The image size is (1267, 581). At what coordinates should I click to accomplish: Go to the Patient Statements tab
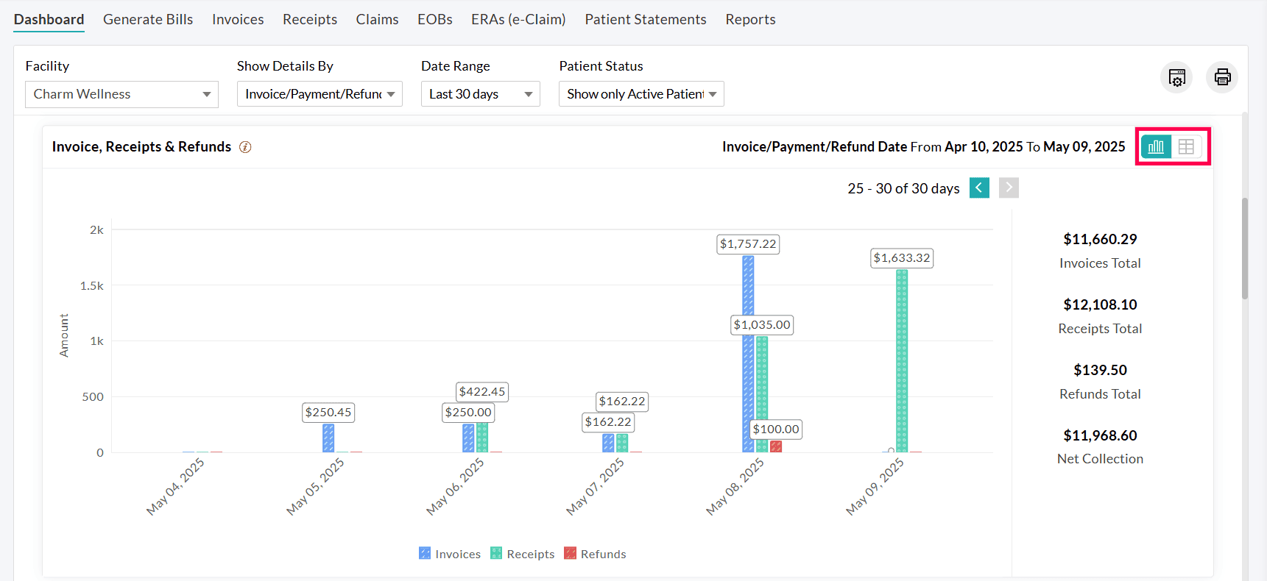645,20
